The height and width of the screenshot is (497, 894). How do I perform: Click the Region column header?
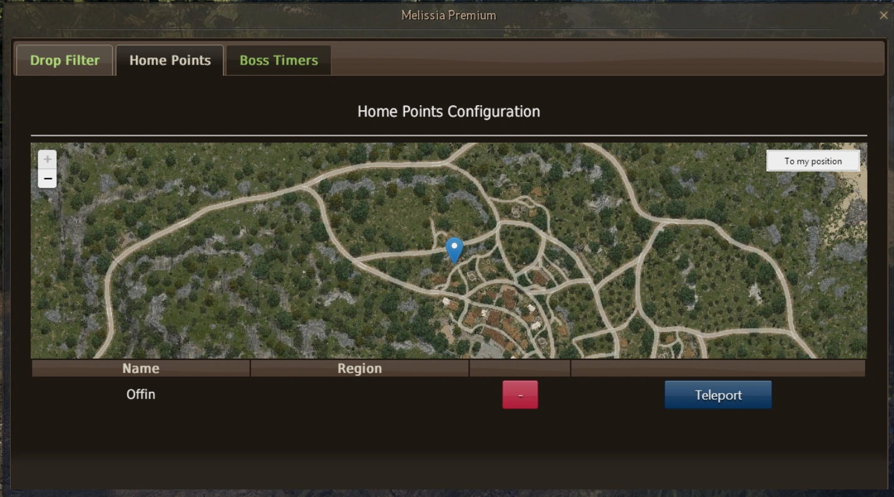(360, 368)
